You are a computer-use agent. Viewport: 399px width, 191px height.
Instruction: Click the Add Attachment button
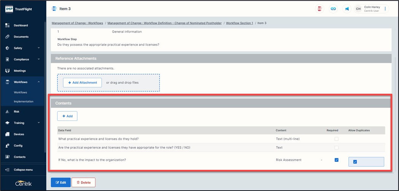pyautogui.click(x=82, y=83)
